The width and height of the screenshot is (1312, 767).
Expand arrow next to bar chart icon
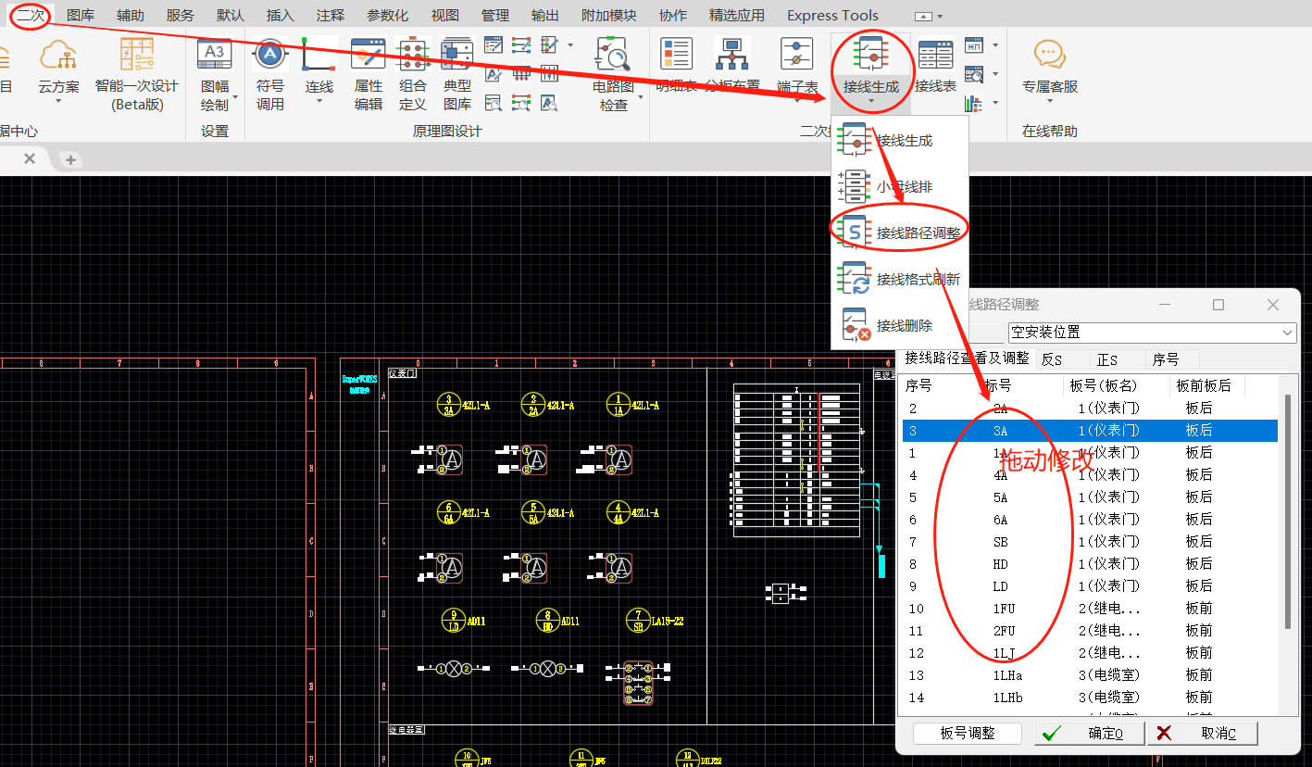coord(995,104)
